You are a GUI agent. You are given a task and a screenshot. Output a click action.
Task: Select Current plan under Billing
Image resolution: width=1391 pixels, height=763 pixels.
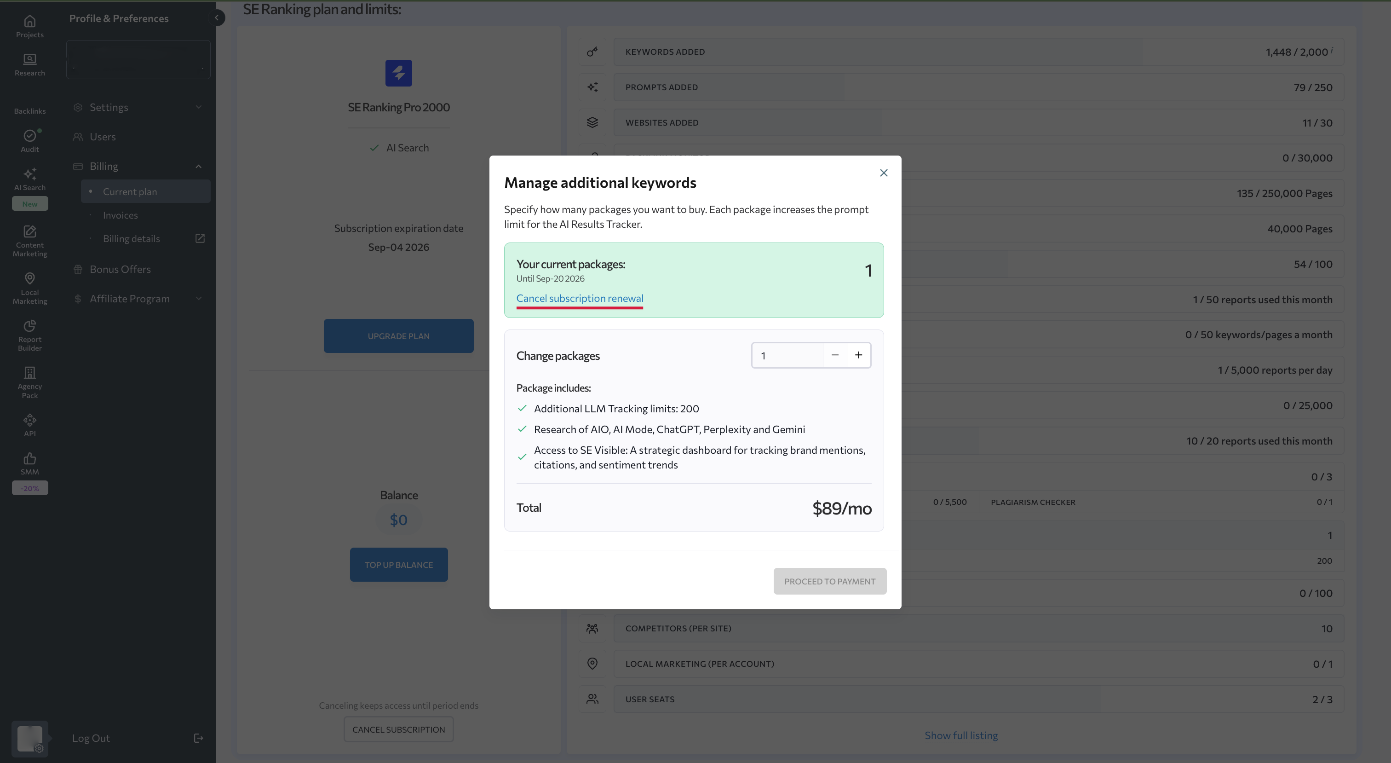pyautogui.click(x=145, y=191)
